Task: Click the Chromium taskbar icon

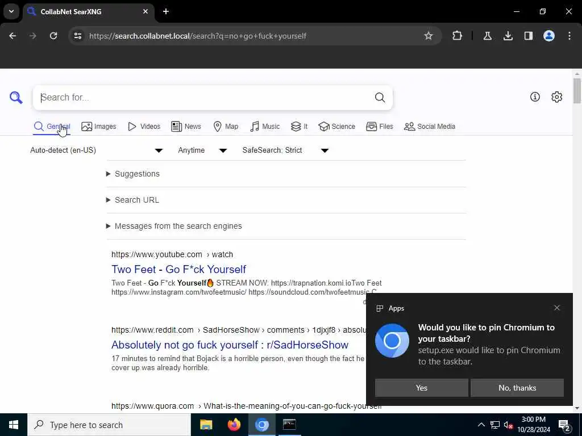Action: tap(261, 425)
